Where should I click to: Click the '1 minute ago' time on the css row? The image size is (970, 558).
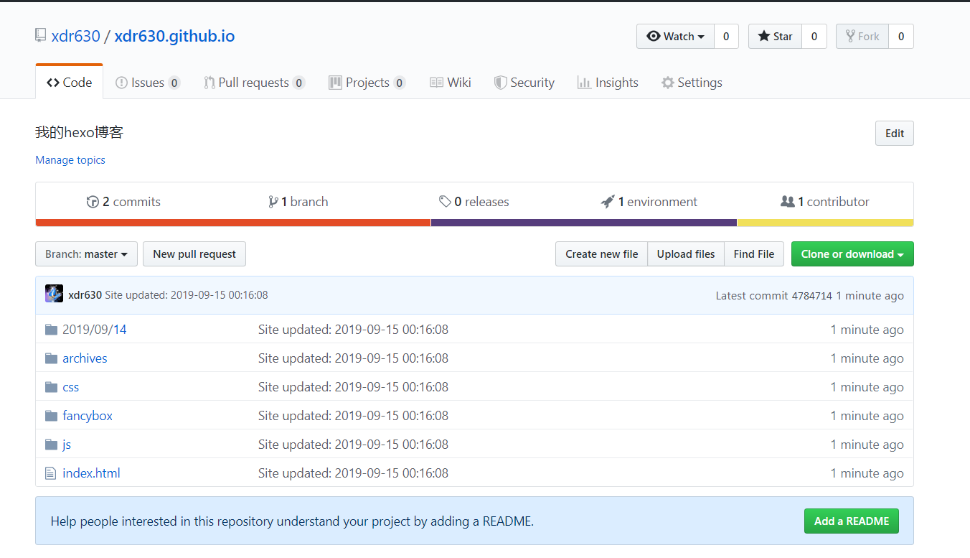click(867, 387)
